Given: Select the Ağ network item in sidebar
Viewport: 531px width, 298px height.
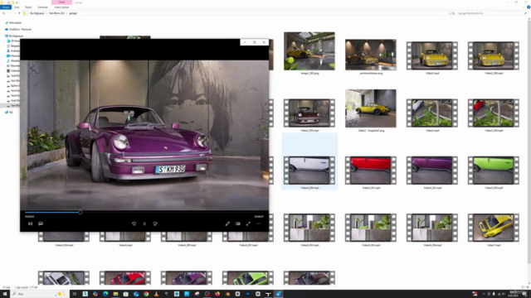Looking at the screenshot, I should pos(8,113).
